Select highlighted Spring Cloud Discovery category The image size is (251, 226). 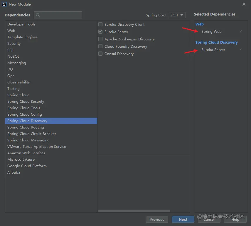(51, 121)
